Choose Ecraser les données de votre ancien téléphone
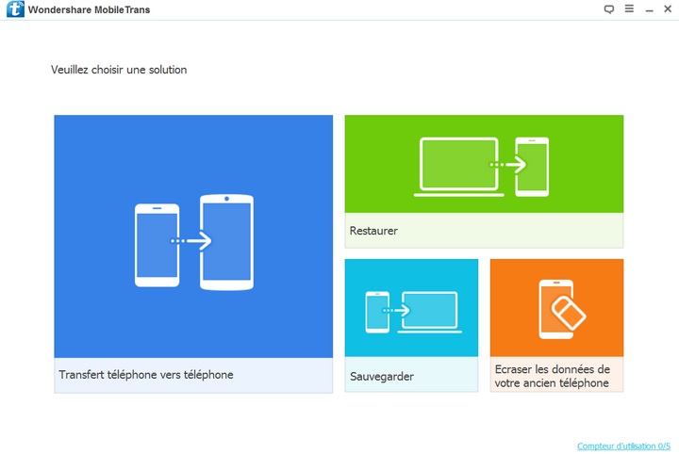 (x=552, y=376)
